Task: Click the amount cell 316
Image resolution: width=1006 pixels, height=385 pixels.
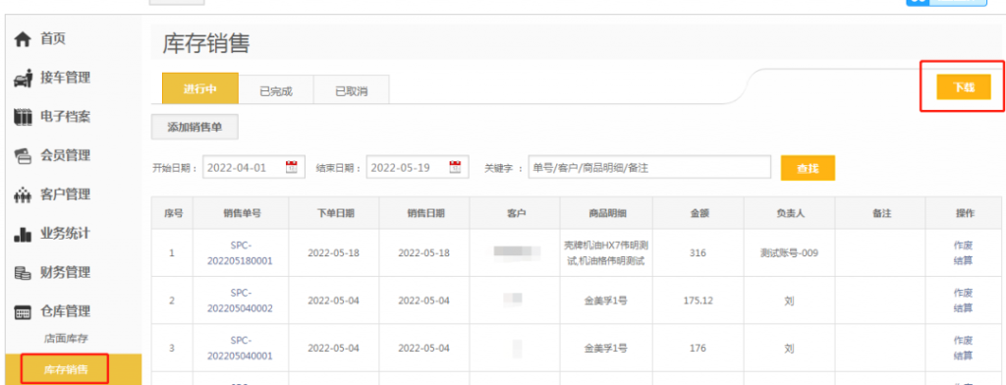Action: [699, 252]
